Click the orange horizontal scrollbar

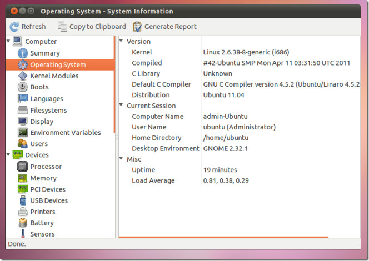223,237
